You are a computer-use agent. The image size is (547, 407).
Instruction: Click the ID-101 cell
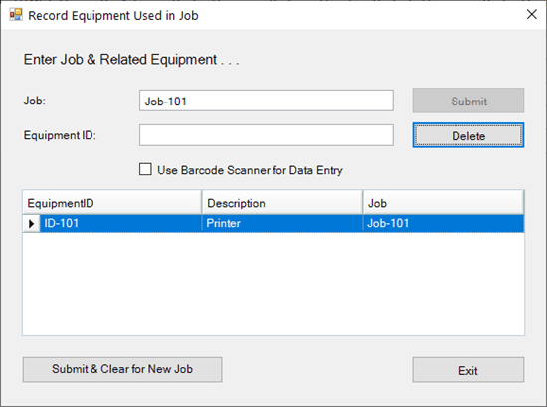120,223
